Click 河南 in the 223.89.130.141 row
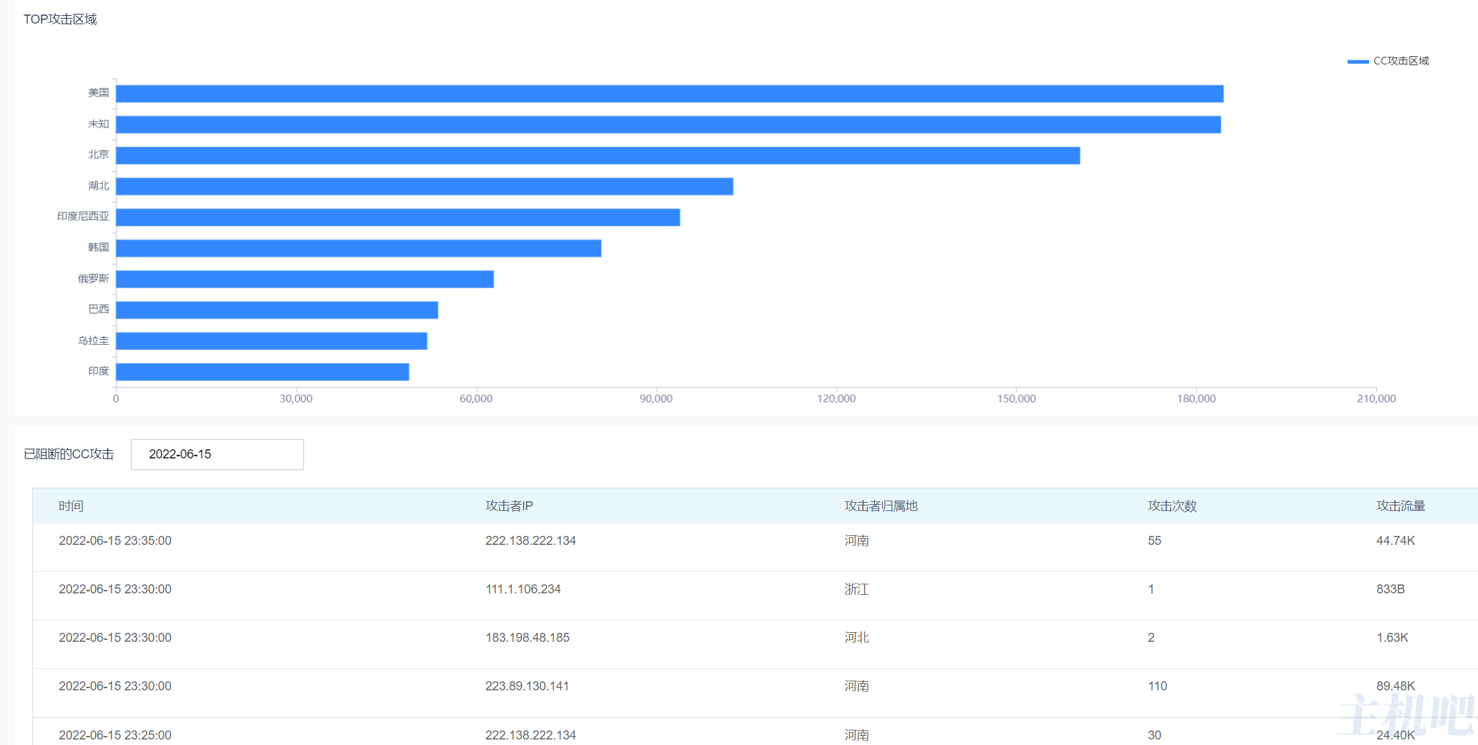This screenshot has height=745, width=1478. click(x=856, y=686)
